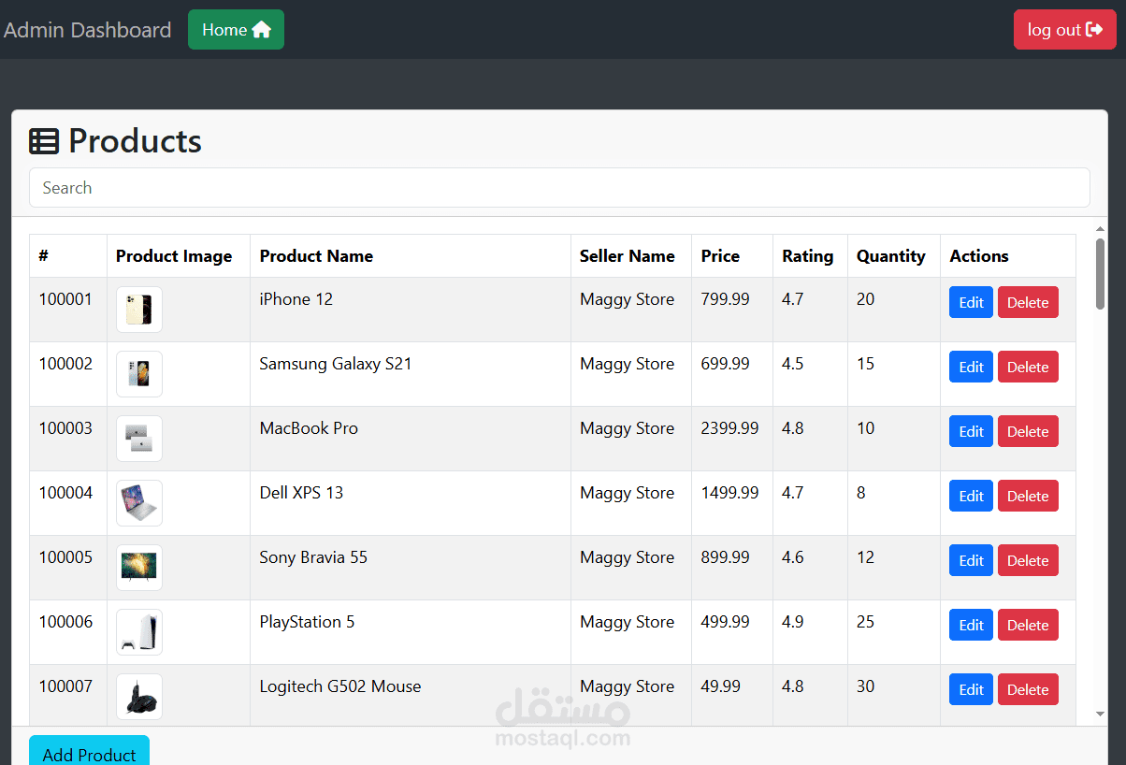Open the Logitech G502 Mouse image
The width and height of the screenshot is (1126, 765).
pyautogui.click(x=139, y=697)
